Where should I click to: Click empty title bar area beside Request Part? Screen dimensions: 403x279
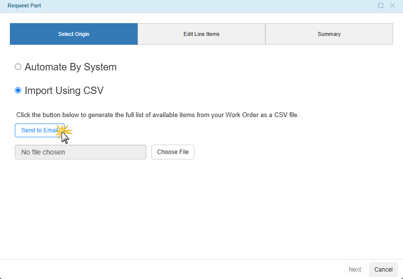pos(197,5)
